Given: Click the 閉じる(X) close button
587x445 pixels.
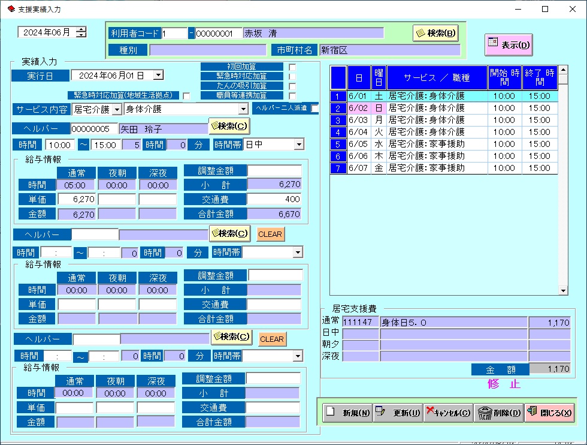Looking at the screenshot, I should point(550,413).
